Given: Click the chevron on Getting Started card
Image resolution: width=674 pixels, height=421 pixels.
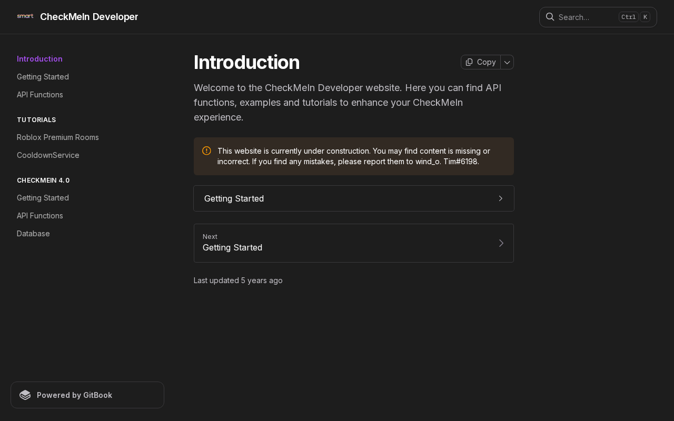Looking at the screenshot, I should click(x=501, y=198).
